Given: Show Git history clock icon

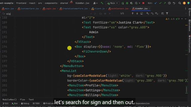Looking at the screenshot, I should 169,3.
